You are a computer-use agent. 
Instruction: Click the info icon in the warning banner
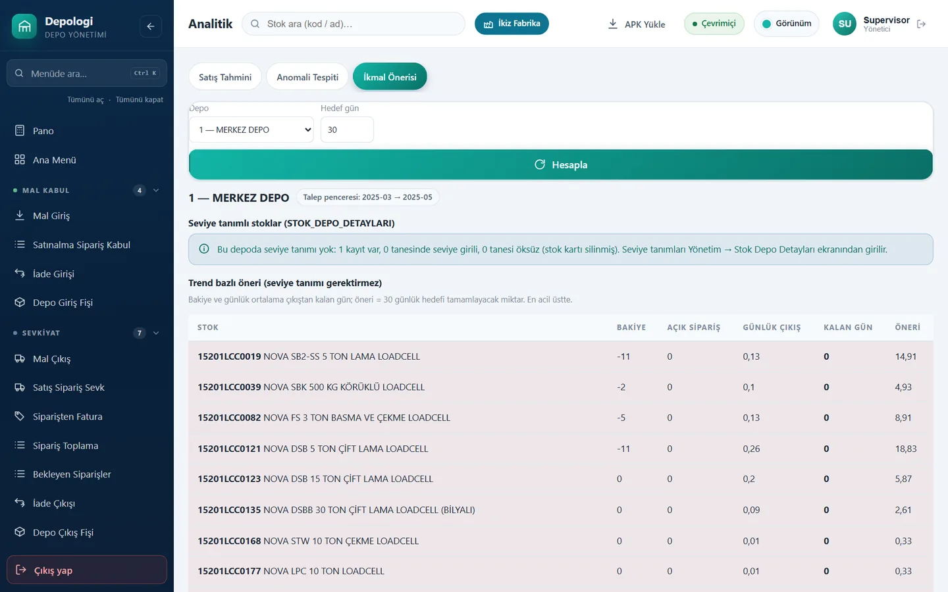tap(204, 249)
